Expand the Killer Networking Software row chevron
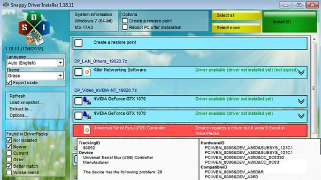The image size is (321, 180). [301, 72]
